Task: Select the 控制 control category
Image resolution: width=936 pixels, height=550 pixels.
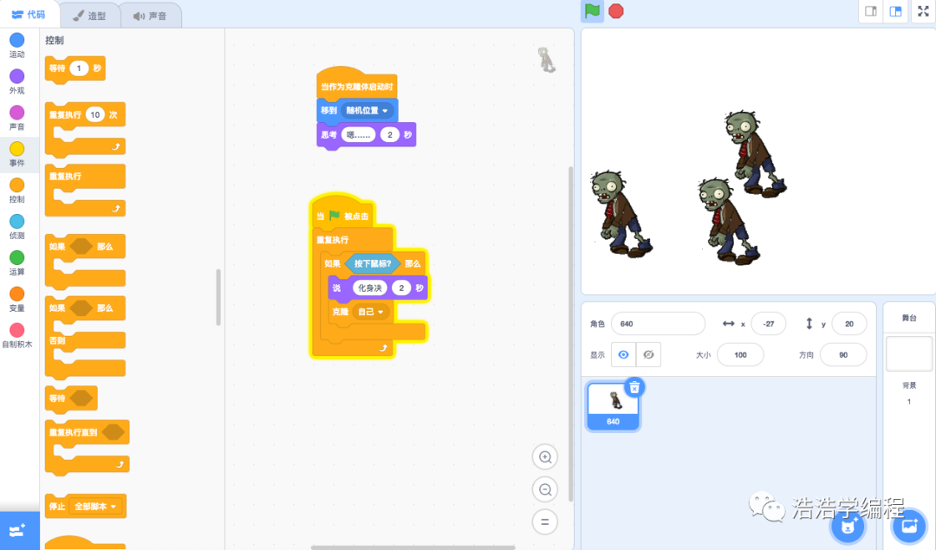Action: [17, 191]
